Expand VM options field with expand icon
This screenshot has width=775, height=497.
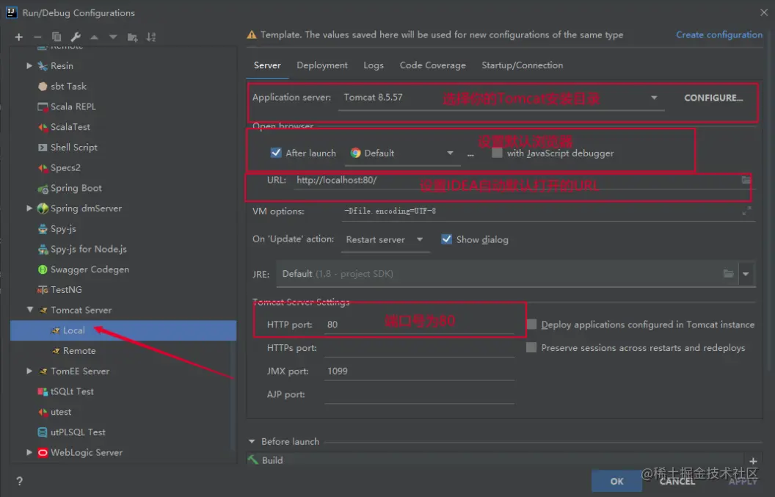[746, 211]
